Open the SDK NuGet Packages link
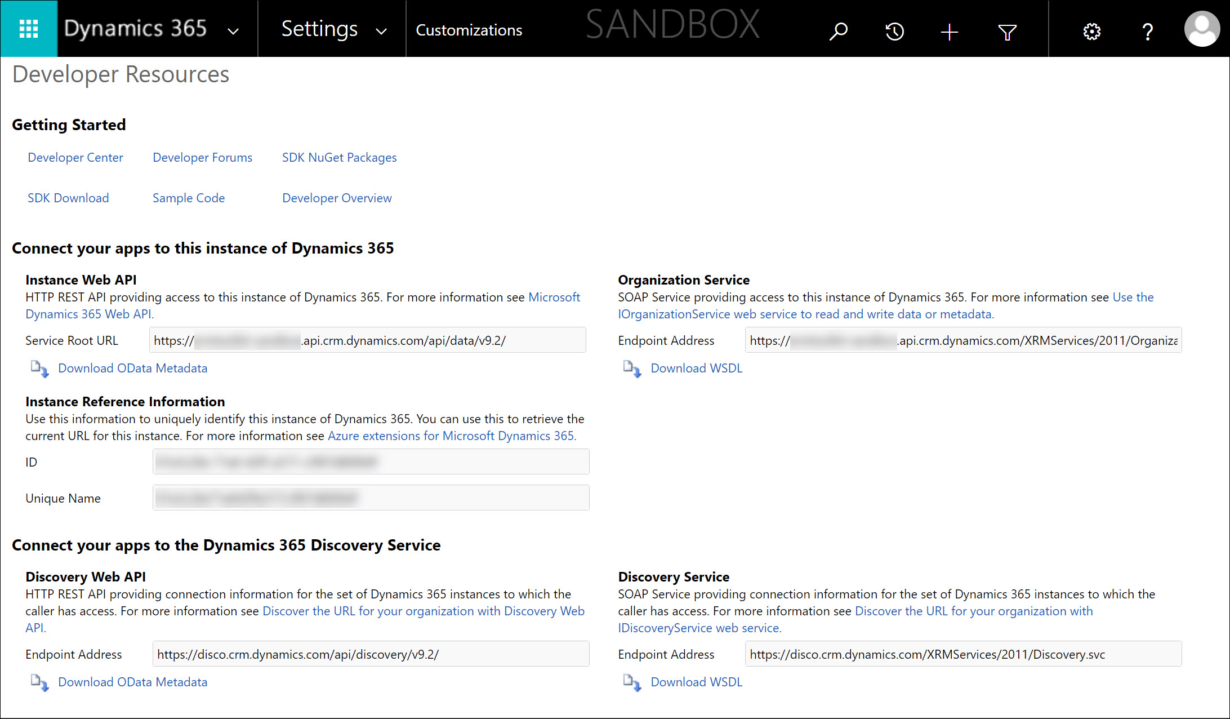The height and width of the screenshot is (719, 1230). pyautogui.click(x=339, y=158)
